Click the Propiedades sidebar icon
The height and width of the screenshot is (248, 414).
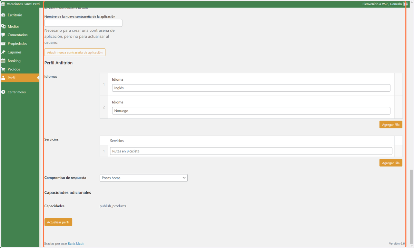click(3, 43)
